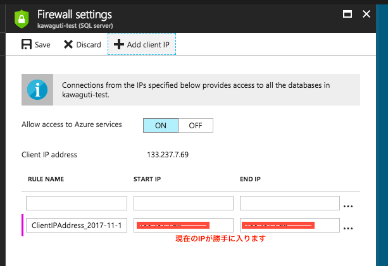Viewport: 388px width, 266px height.
Task: Turn OFF Allow access to Azure services
Action: point(196,125)
